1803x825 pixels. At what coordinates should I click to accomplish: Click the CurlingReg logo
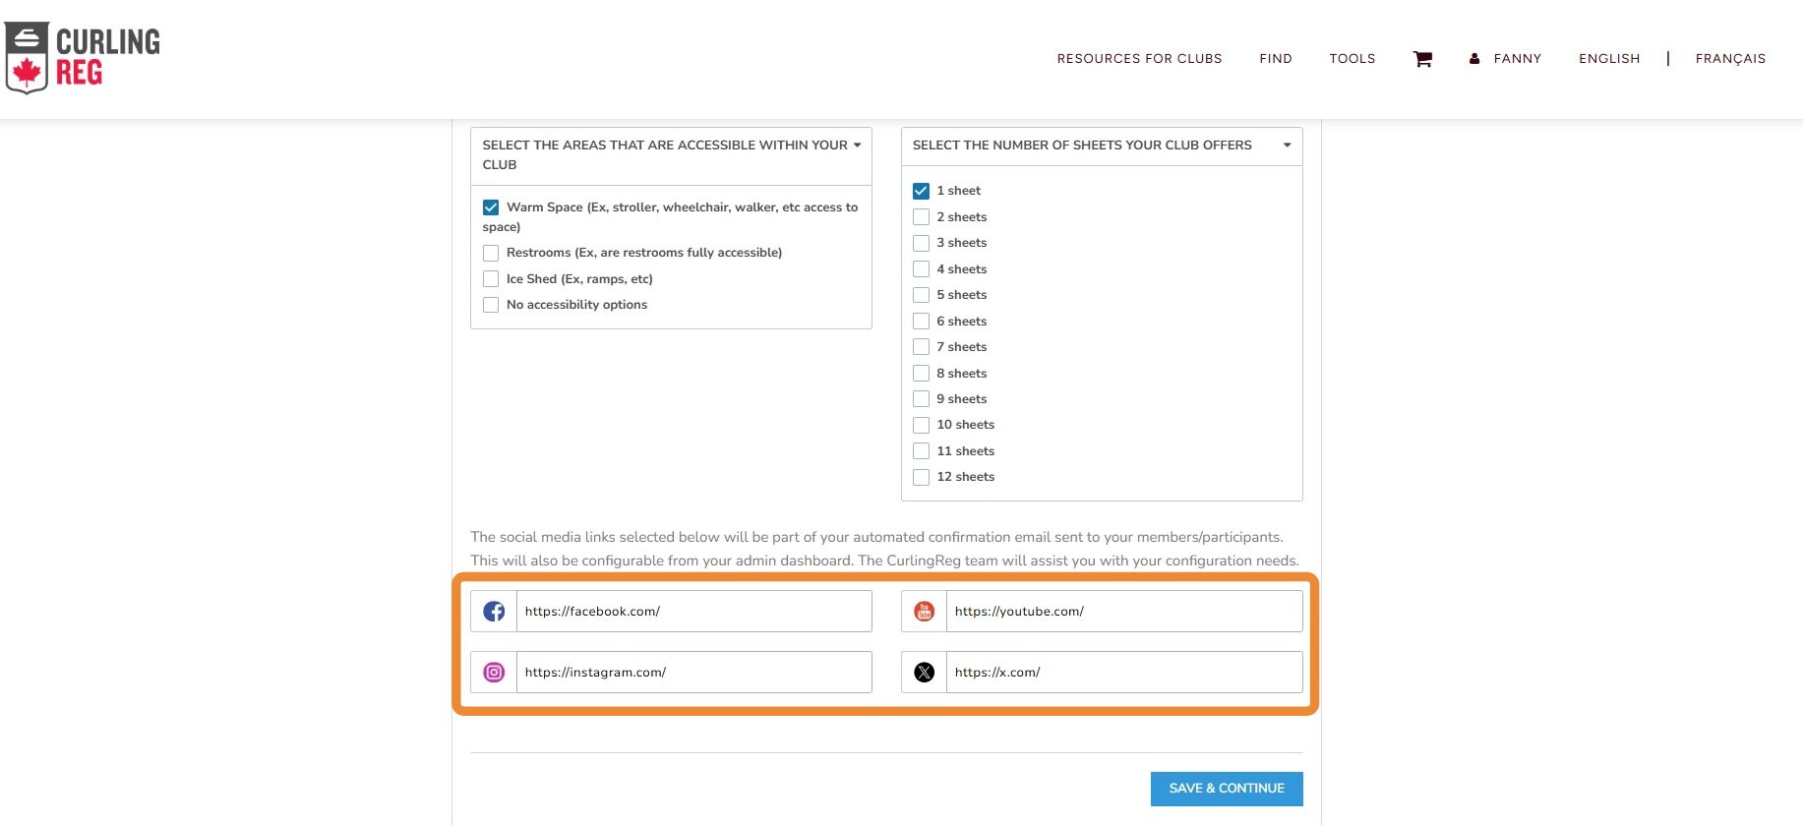[83, 58]
